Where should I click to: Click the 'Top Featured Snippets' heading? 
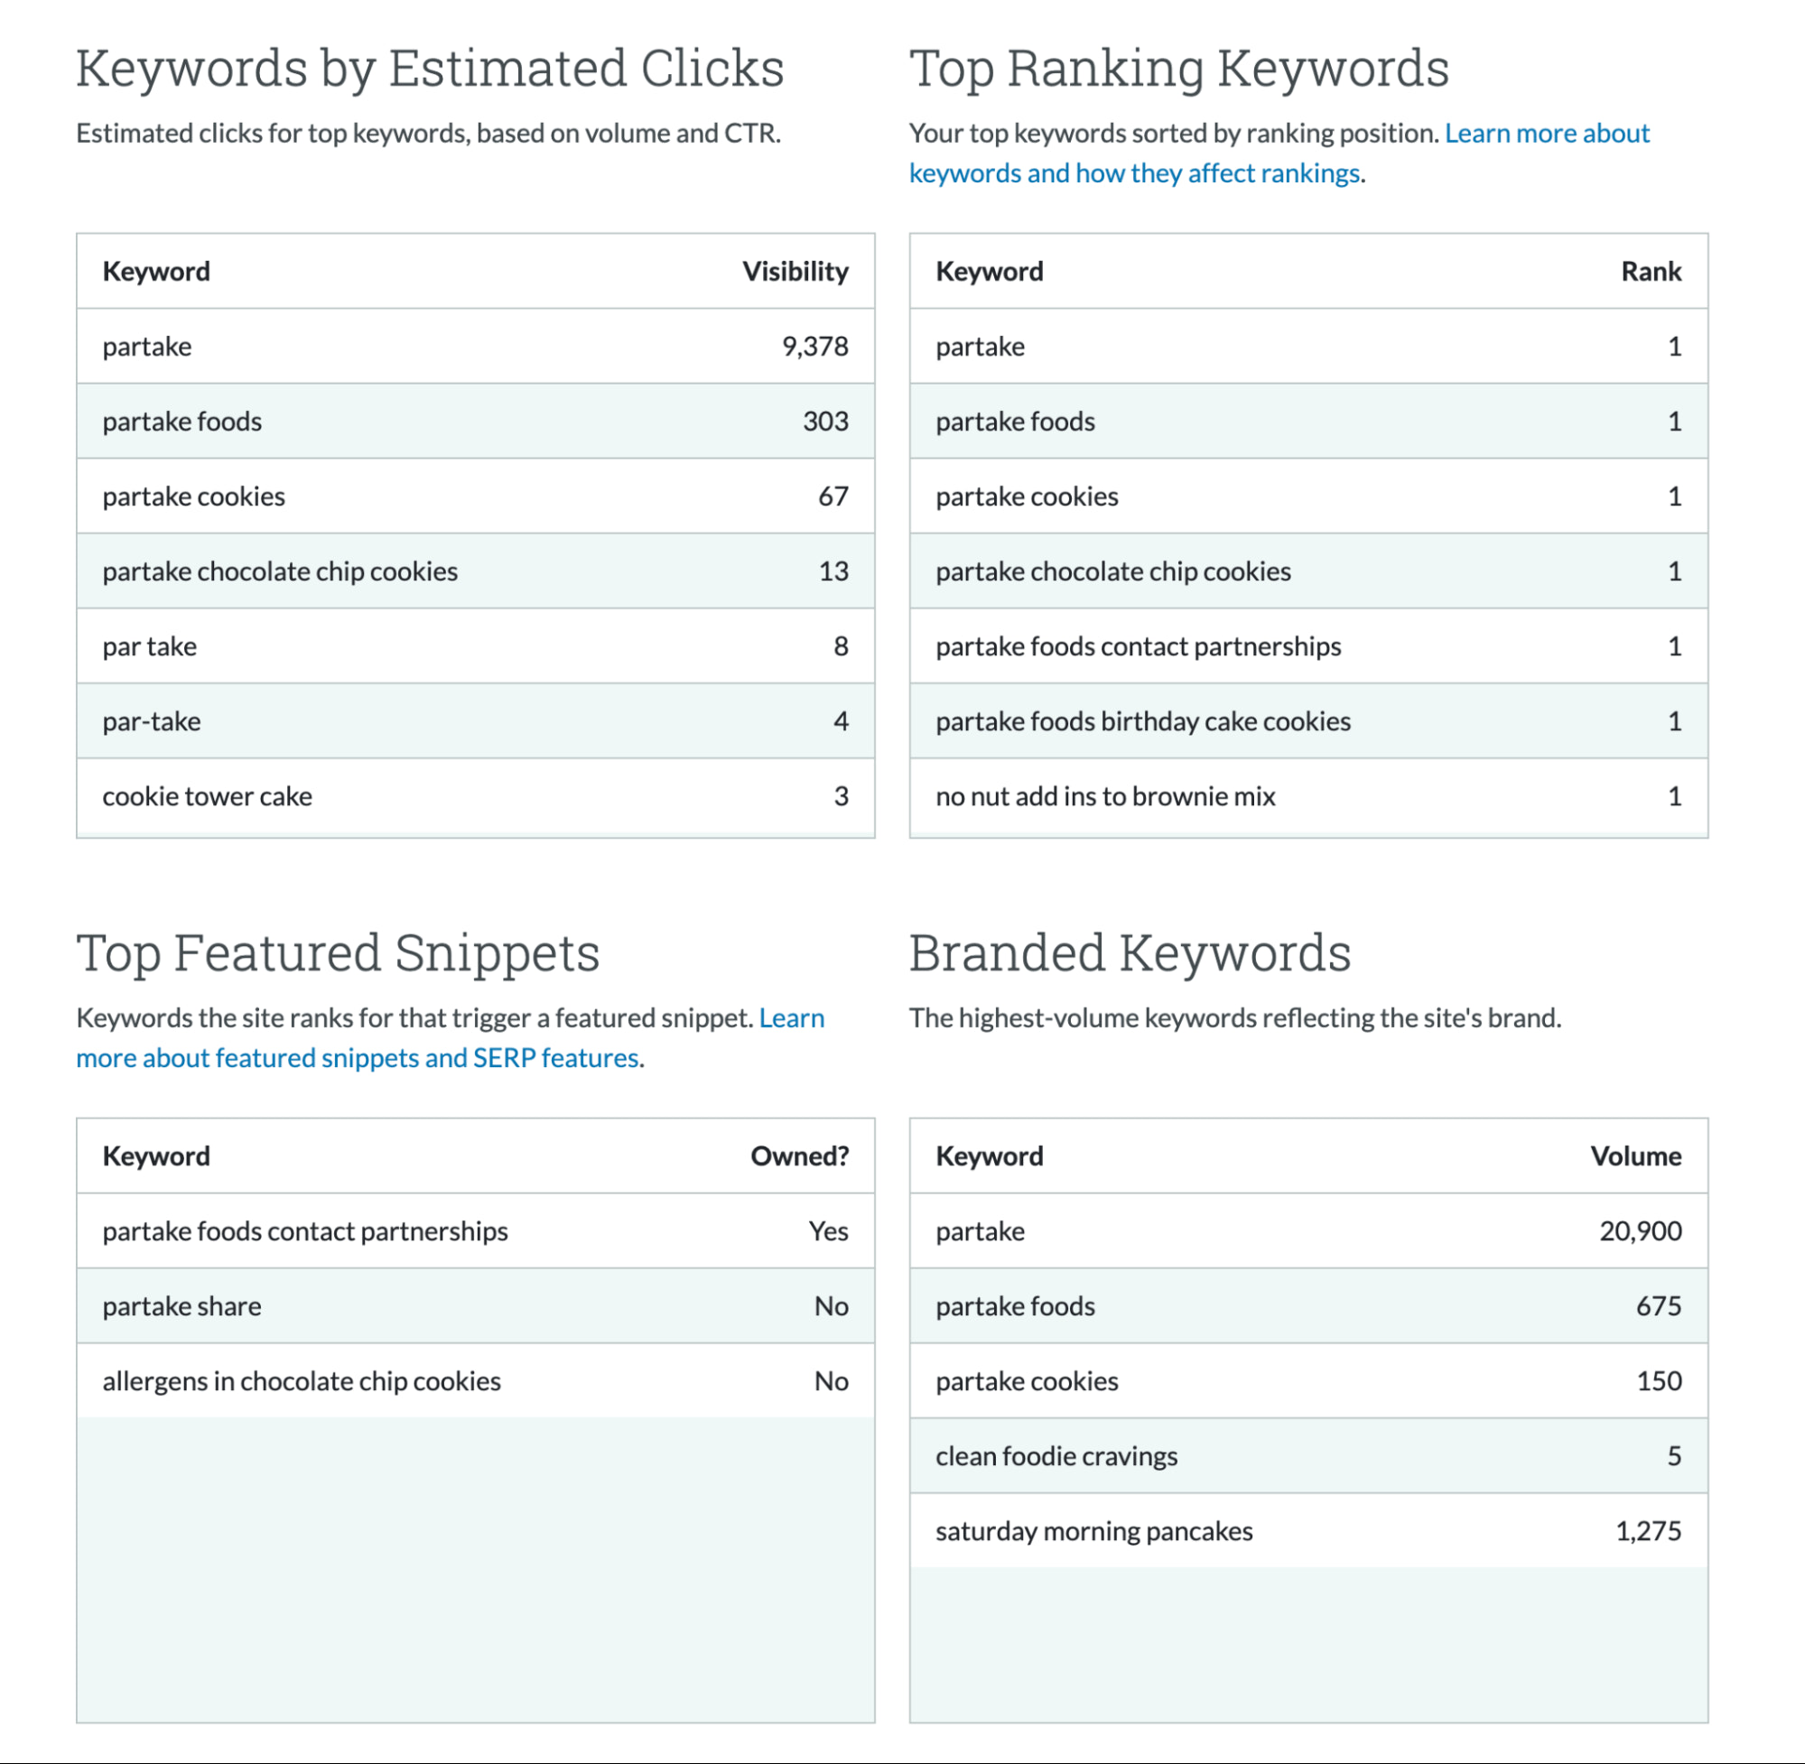click(339, 953)
